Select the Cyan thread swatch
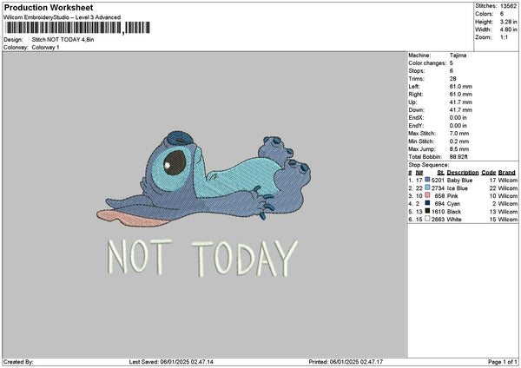The height and width of the screenshot is (368, 521). click(427, 203)
